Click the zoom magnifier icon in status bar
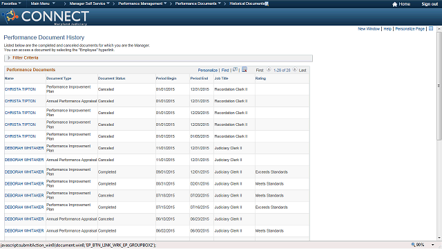 (x=413, y=244)
